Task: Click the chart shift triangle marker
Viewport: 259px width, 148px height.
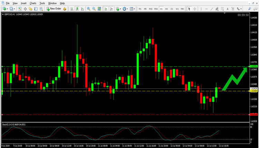Action: [225, 13]
